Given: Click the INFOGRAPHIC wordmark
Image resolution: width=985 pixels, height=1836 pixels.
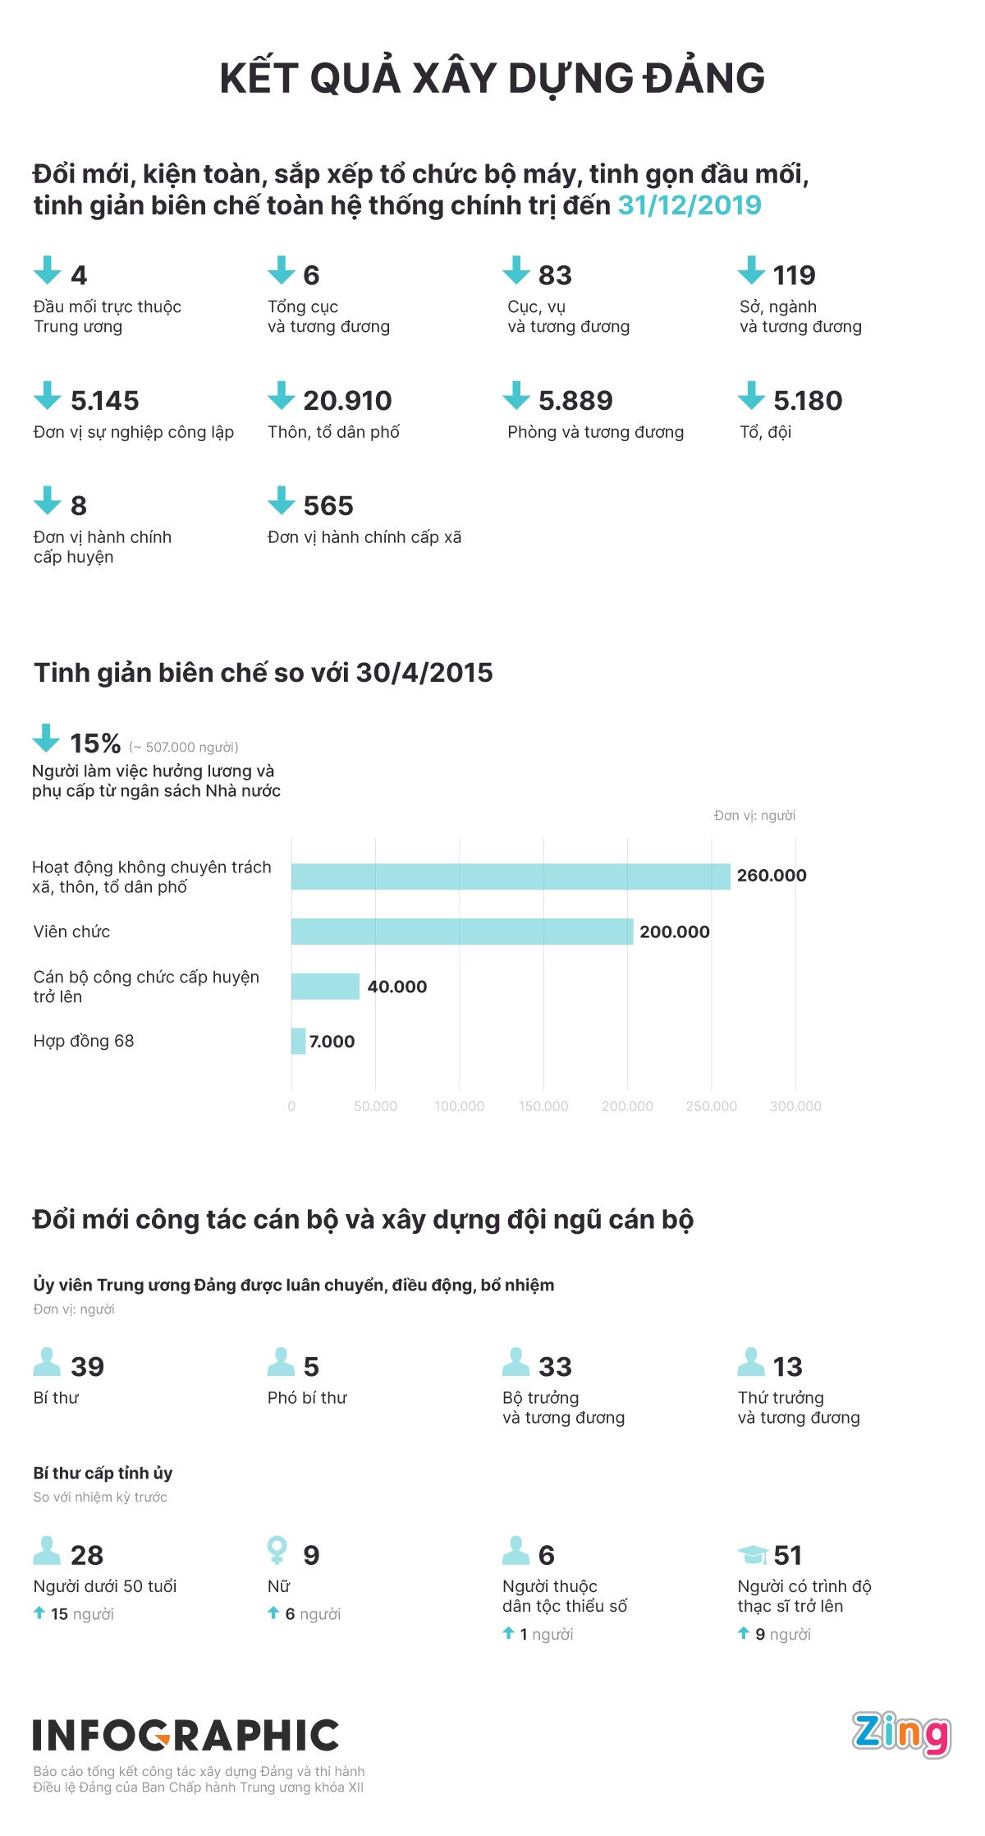Looking at the screenshot, I should pyautogui.click(x=186, y=1736).
